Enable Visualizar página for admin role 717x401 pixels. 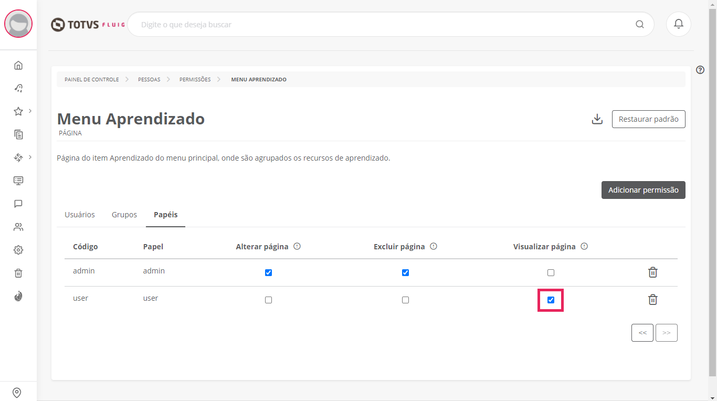pyautogui.click(x=551, y=273)
